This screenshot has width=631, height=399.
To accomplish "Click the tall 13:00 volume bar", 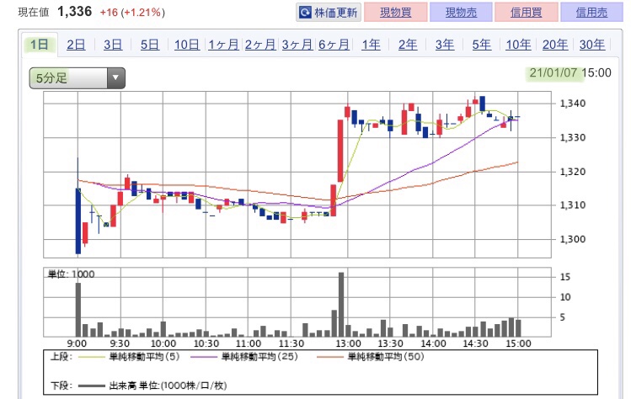I will pos(341,305).
